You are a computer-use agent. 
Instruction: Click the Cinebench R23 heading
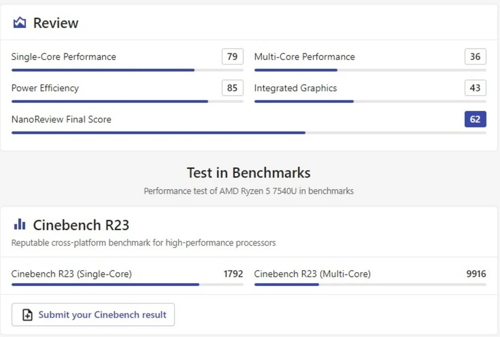[81, 225]
